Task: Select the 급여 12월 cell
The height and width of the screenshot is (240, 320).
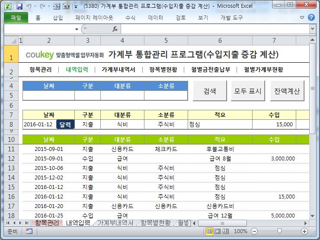Action: pos(220,215)
